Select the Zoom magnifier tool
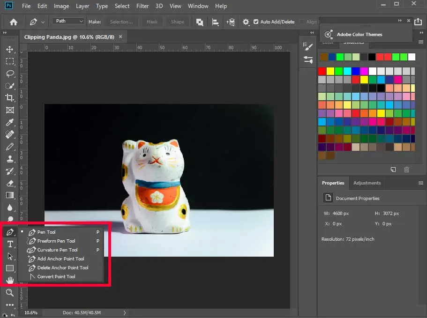The height and width of the screenshot is (318, 427). [x=10, y=293]
